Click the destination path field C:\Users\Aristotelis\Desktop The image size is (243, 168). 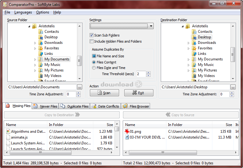195,87
